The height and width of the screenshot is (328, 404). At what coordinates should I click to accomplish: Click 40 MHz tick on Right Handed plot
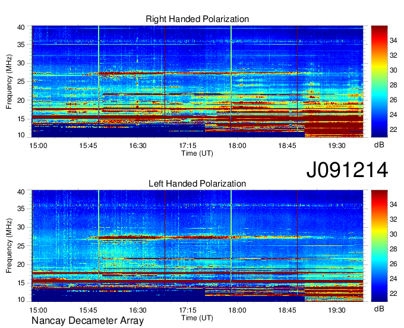[x=21, y=27]
